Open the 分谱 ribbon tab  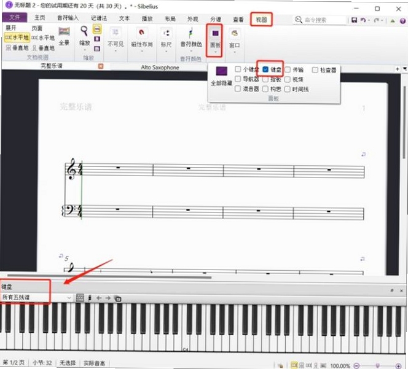(x=216, y=19)
